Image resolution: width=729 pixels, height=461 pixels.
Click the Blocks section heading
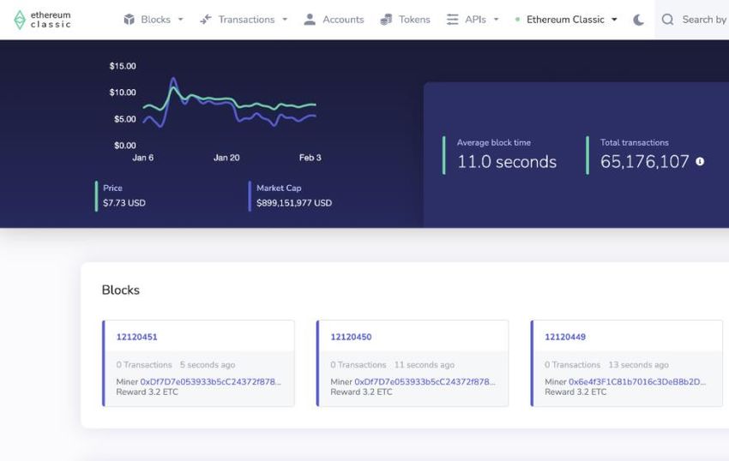pos(121,290)
